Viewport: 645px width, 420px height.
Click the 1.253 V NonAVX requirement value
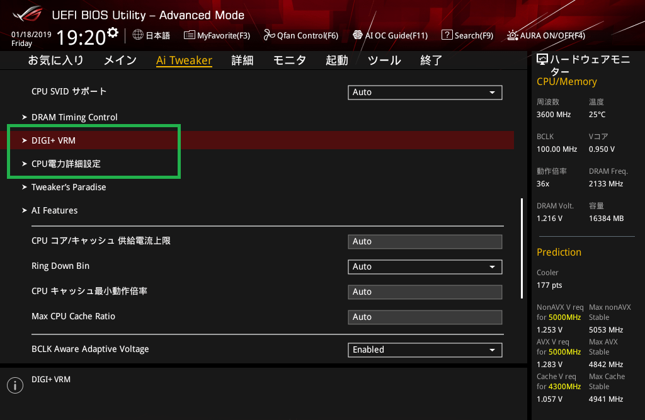click(x=549, y=329)
